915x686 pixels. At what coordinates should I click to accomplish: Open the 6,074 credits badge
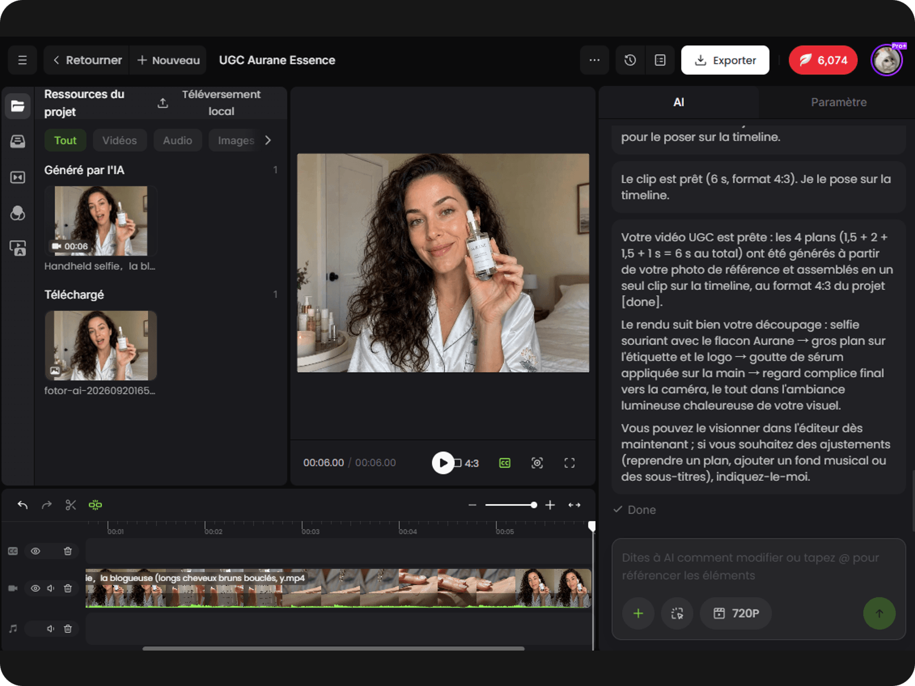[823, 60]
